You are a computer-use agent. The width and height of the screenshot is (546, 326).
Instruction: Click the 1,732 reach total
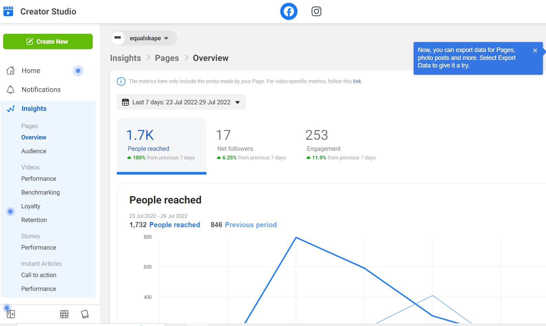pyautogui.click(x=138, y=225)
